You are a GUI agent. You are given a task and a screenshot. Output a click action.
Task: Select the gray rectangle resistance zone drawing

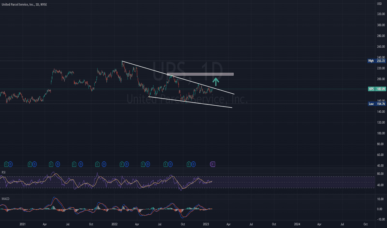click(200, 74)
